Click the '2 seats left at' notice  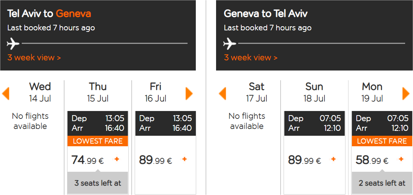pos(382,183)
